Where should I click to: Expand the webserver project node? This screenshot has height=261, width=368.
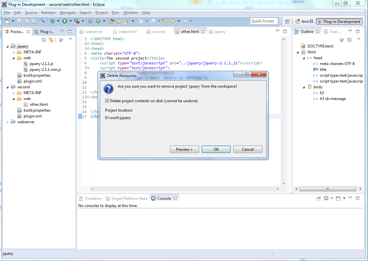[x=7, y=122]
